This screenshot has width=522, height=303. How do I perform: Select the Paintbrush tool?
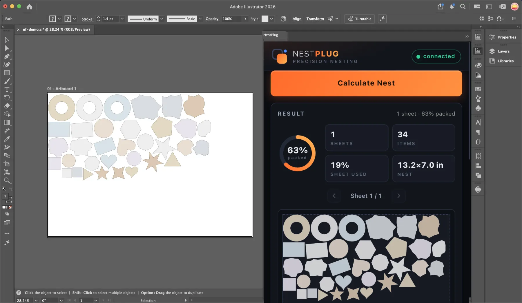(7, 81)
